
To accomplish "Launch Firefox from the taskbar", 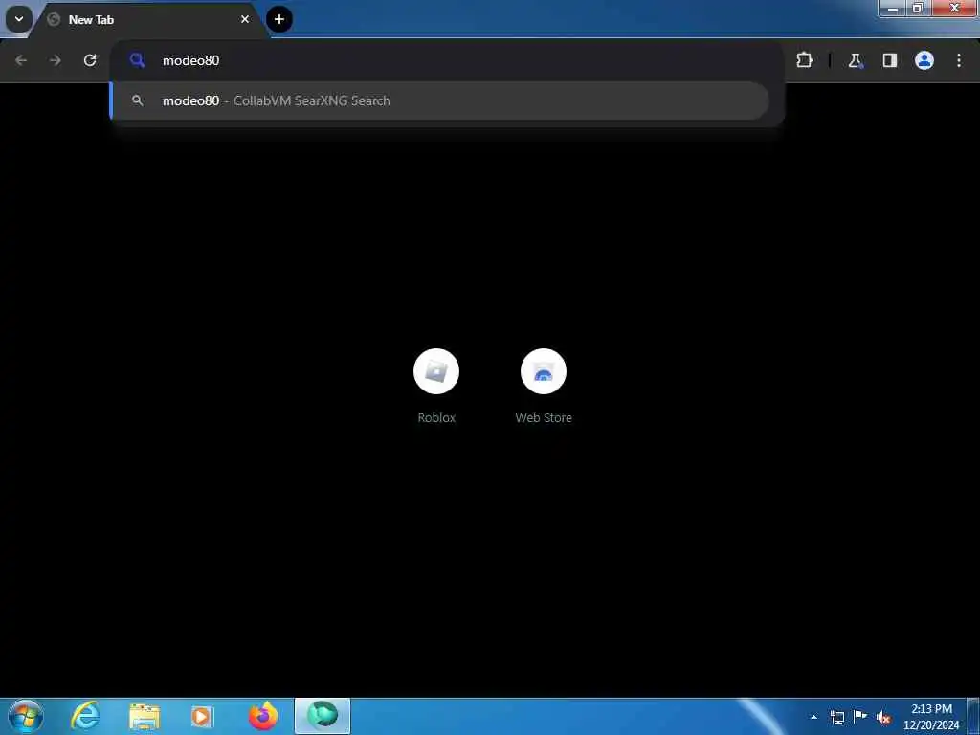I will (263, 716).
